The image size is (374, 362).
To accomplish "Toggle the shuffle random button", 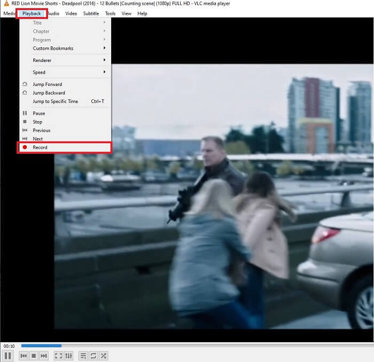I will 103,356.
